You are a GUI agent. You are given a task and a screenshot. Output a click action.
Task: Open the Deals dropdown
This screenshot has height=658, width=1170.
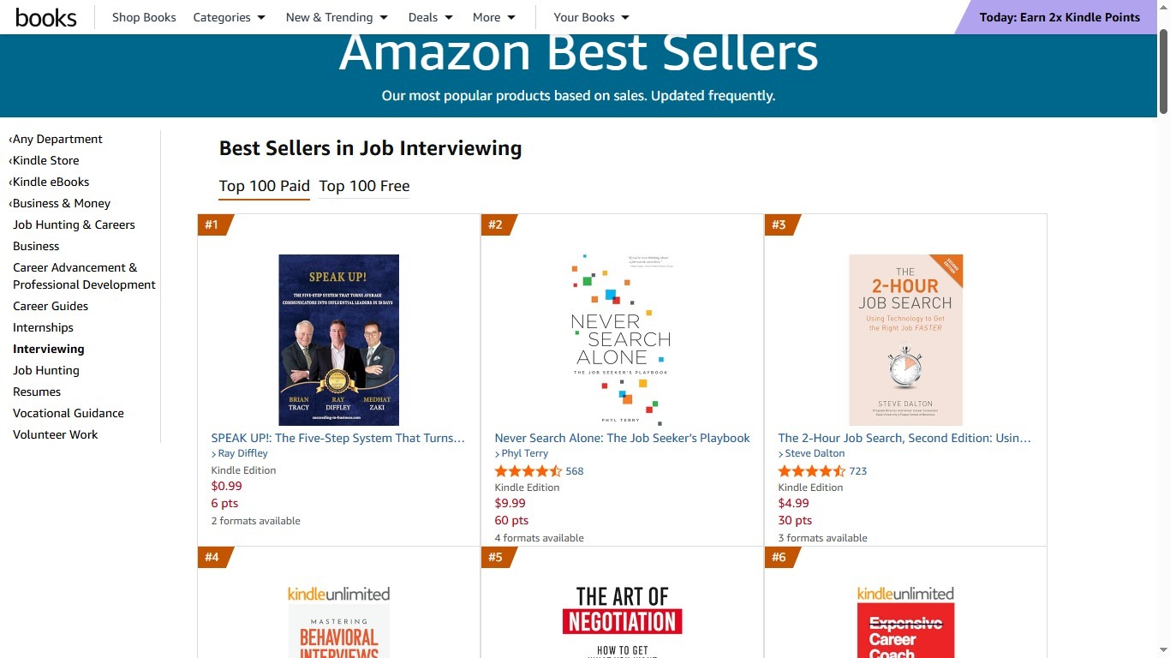click(429, 16)
